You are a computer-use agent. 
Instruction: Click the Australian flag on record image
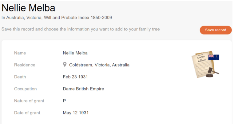pos(214,57)
